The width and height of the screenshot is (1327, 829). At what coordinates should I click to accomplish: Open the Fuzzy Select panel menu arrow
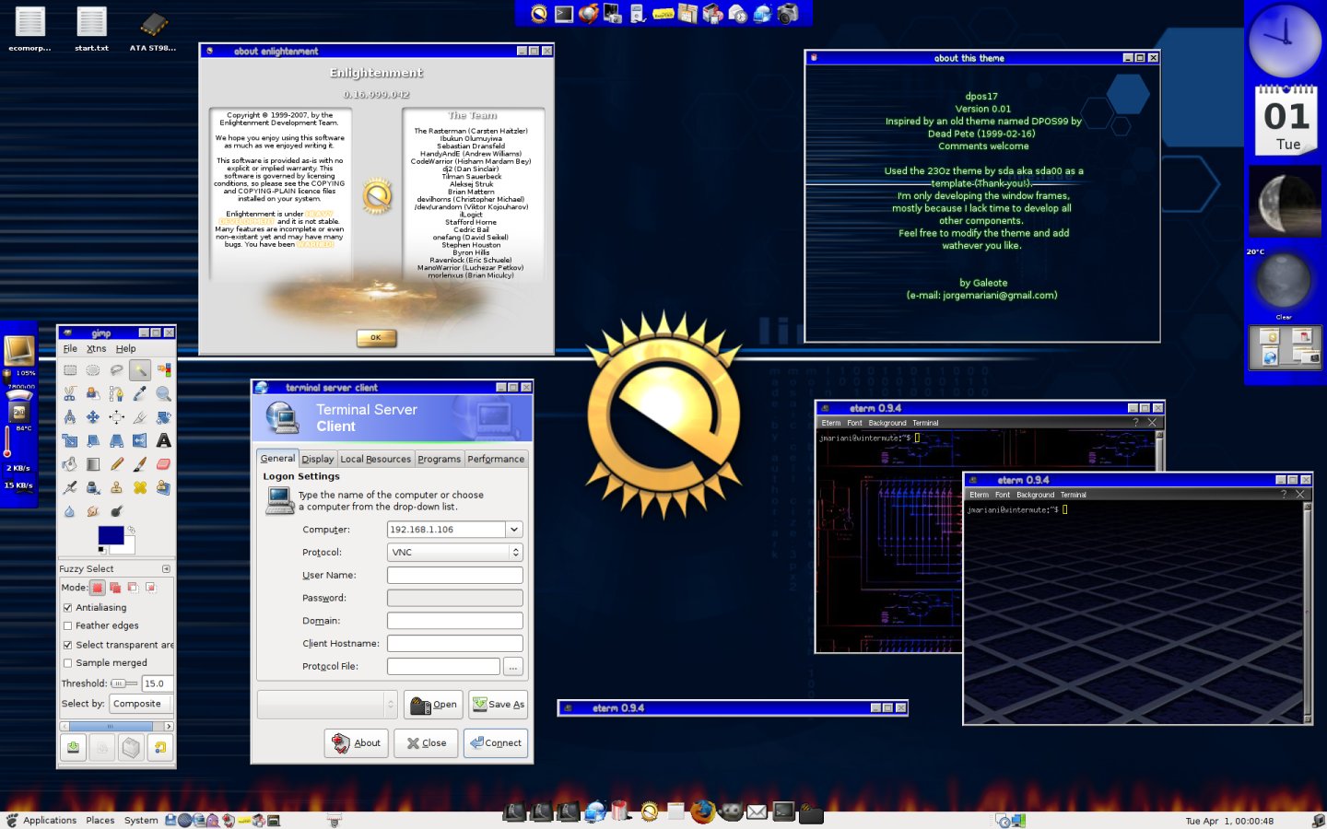click(166, 569)
